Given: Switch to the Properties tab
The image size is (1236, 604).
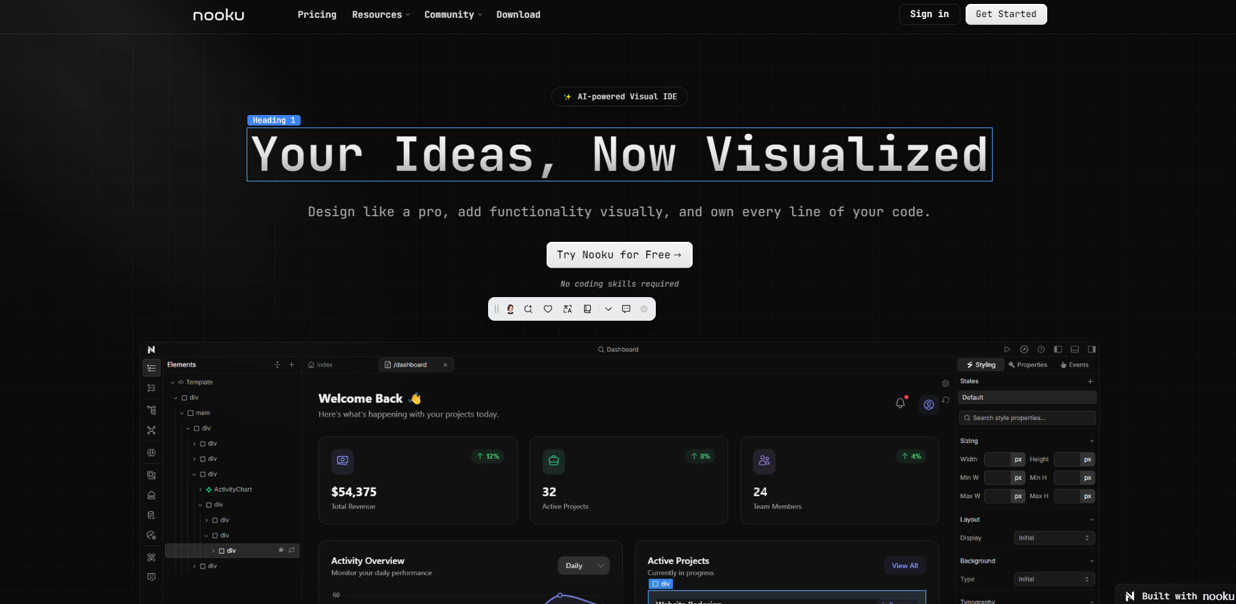Looking at the screenshot, I should coord(1027,365).
